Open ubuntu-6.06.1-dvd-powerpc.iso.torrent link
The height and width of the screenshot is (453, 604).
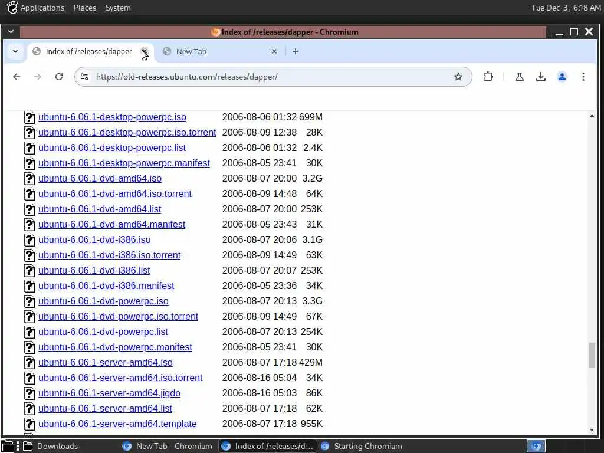pos(118,317)
